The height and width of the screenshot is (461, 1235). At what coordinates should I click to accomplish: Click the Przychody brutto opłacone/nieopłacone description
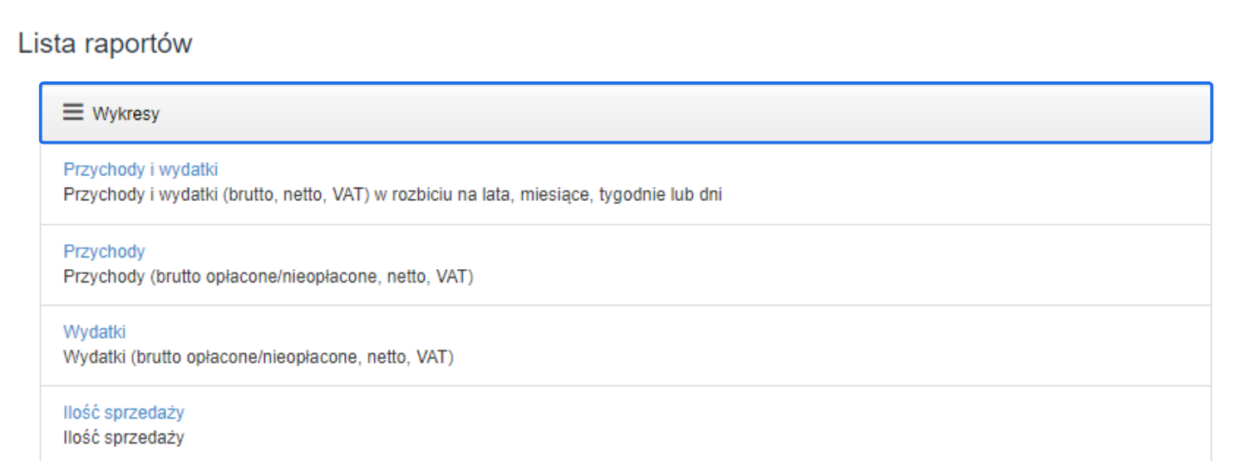268,277
